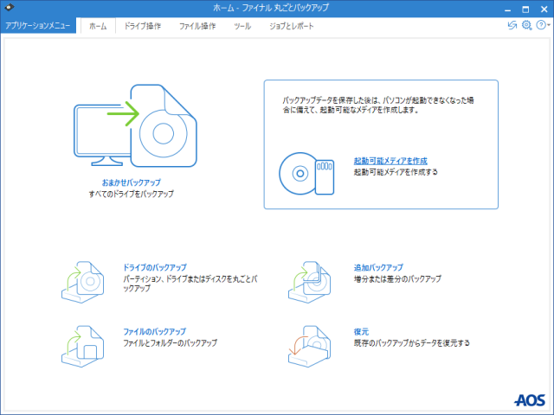
Task: Minimize the window
Action: tap(508, 10)
